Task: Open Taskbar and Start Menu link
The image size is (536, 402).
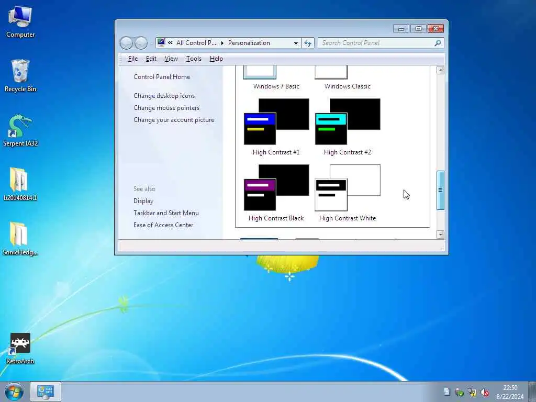Action: [x=166, y=213]
